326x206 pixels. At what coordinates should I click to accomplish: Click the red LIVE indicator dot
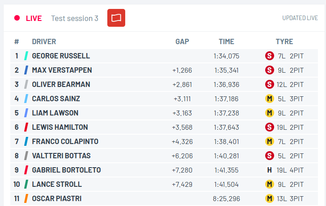click(x=17, y=18)
